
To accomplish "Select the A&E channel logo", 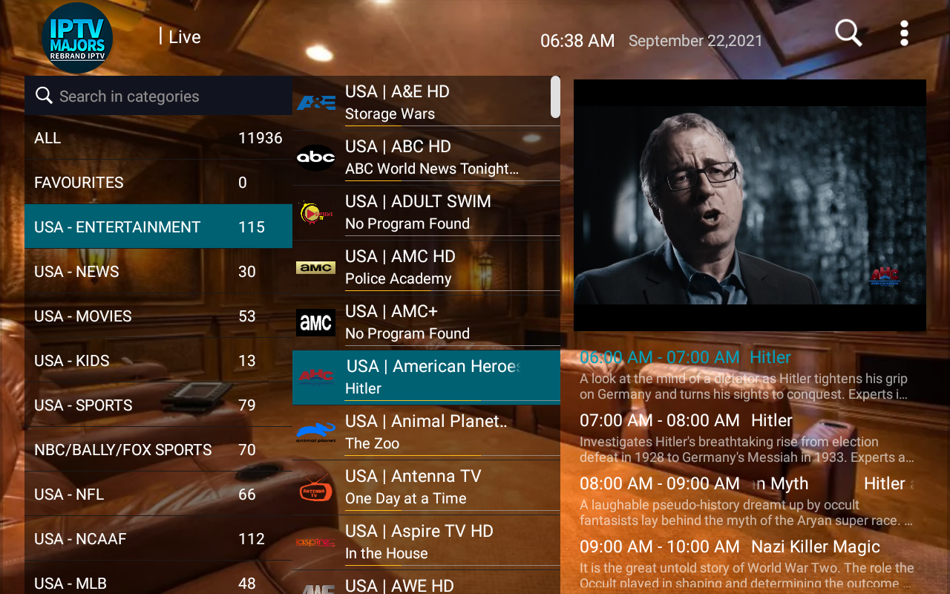I will point(316,102).
